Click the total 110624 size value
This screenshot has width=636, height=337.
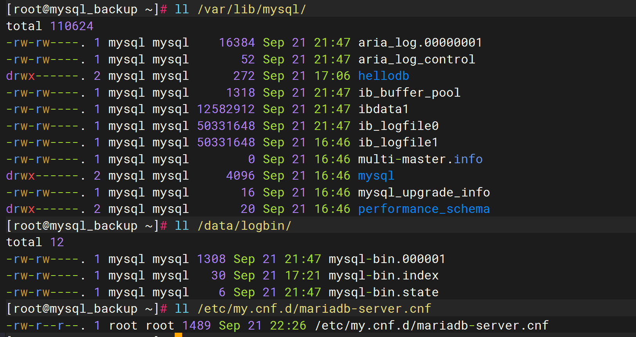point(72,26)
